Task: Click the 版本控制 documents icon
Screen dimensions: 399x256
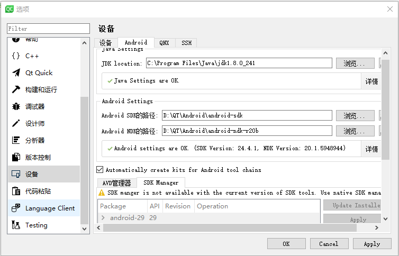Action: 16,157
